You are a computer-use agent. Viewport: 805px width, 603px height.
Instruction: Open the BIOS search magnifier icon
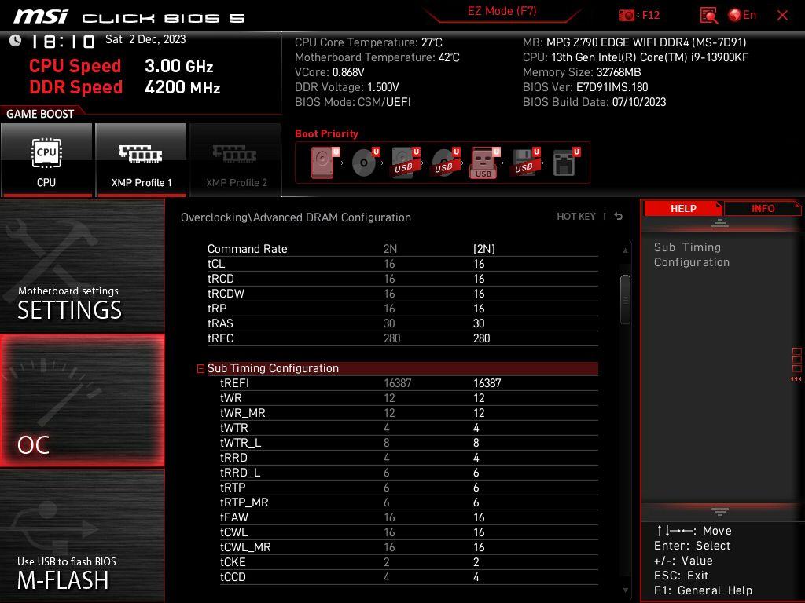[708, 16]
